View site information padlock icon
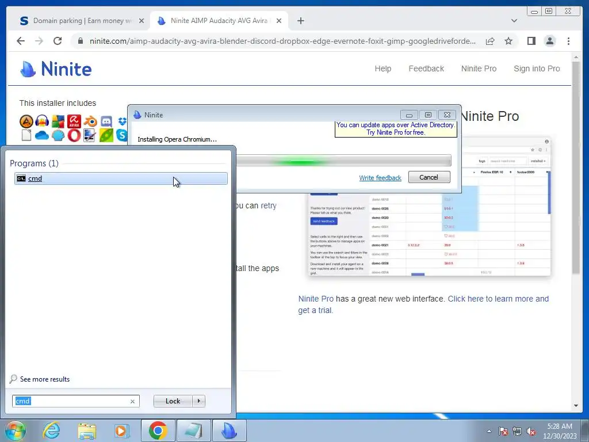The image size is (589, 442). pyautogui.click(x=81, y=41)
